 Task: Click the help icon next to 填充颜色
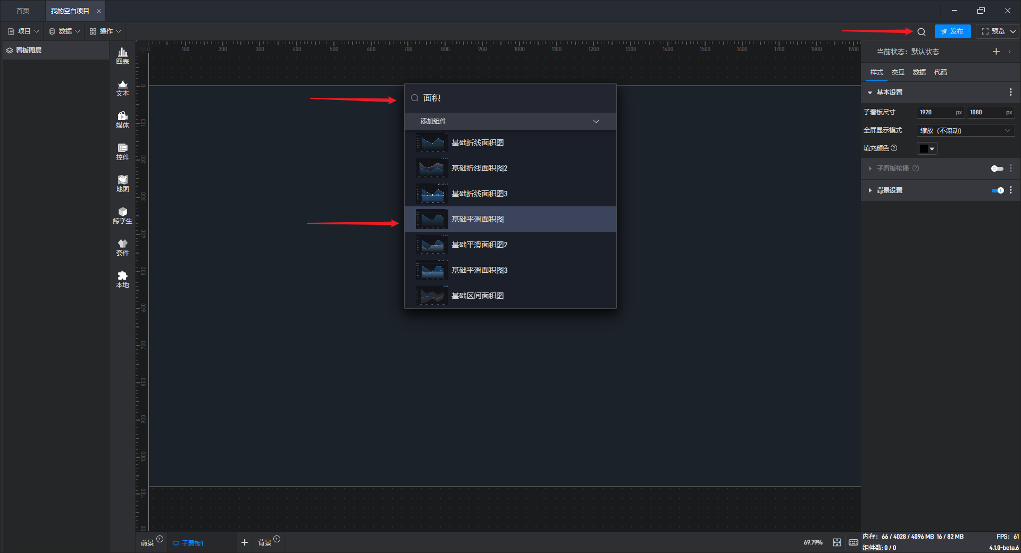894,148
